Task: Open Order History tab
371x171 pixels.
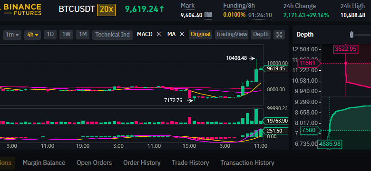Action: (142, 163)
